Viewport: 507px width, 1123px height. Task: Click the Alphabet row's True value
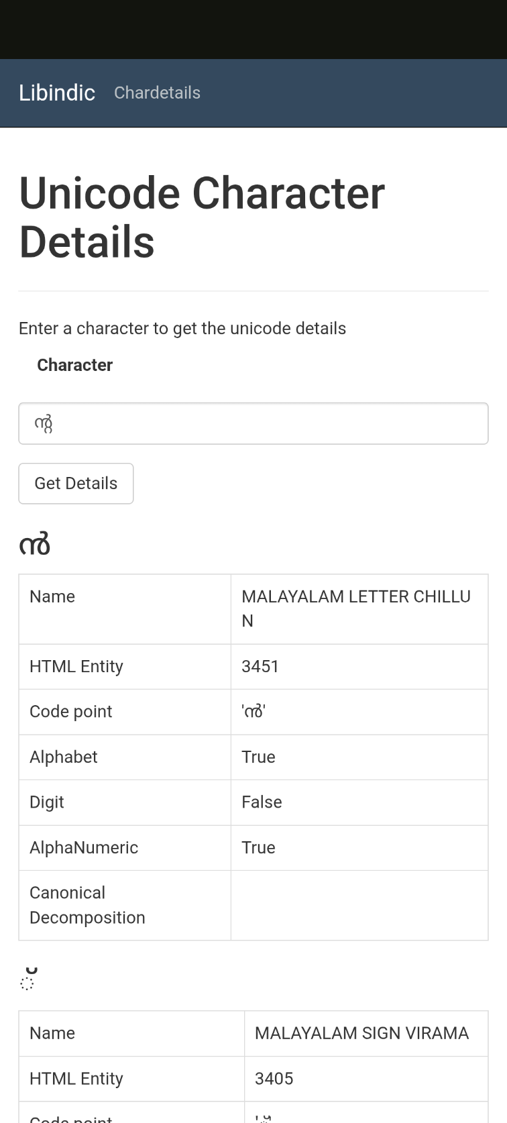pos(258,757)
